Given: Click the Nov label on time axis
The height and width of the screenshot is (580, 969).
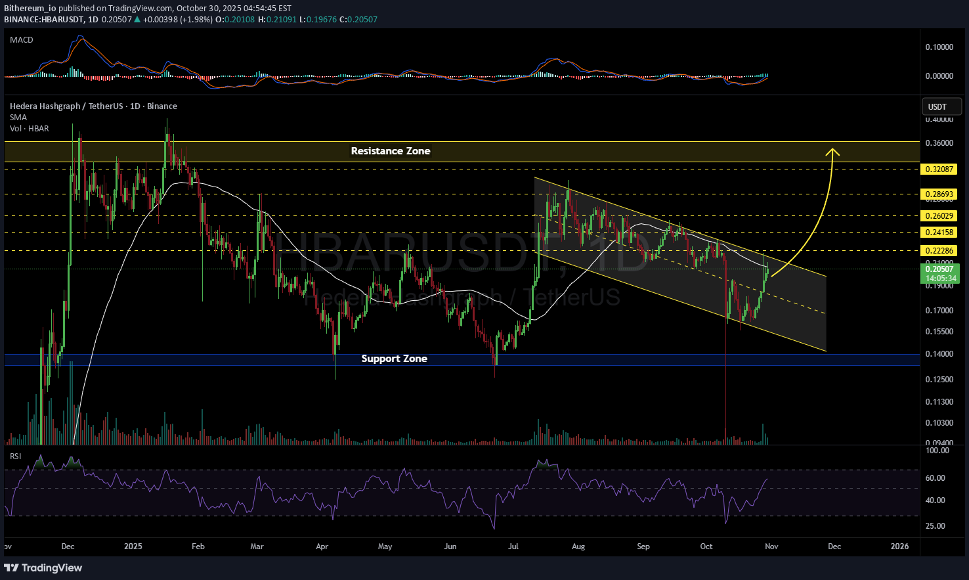Looking at the screenshot, I should point(771,547).
